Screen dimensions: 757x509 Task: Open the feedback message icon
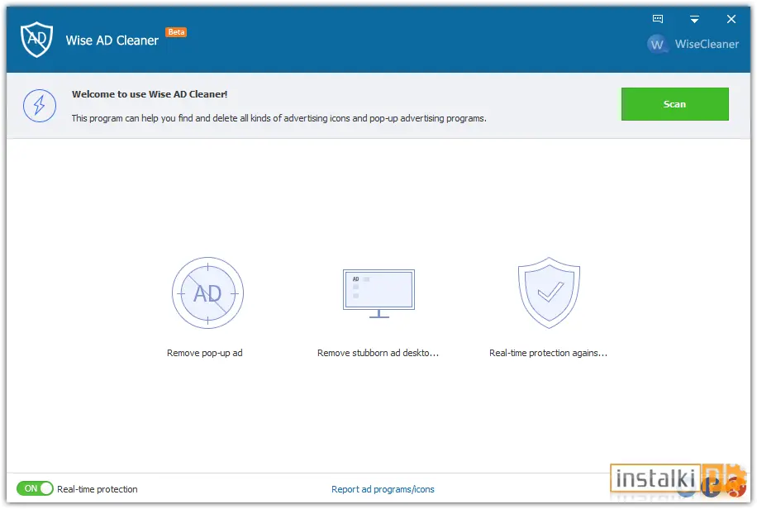pyautogui.click(x=658, y=19)
